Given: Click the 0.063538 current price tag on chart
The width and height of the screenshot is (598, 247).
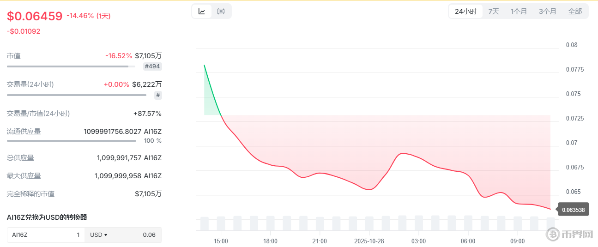Looking at the screenshot, I should click(x=574, y=210).
